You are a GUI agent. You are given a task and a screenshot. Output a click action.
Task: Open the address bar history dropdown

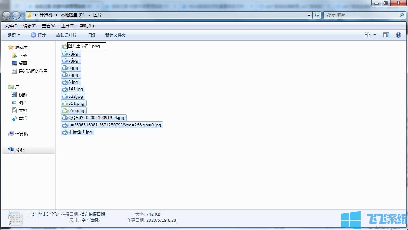pos(308,15)
